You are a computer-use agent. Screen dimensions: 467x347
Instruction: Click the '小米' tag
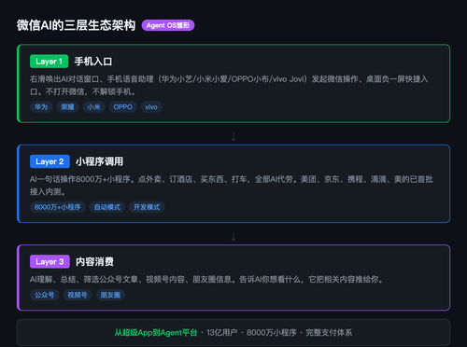94,107
